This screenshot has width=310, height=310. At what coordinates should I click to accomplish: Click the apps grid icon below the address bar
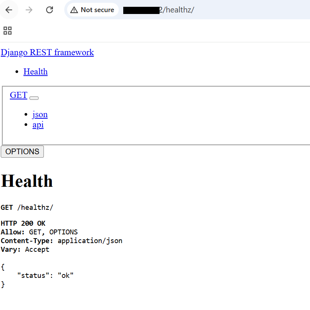tap(7, 31)
